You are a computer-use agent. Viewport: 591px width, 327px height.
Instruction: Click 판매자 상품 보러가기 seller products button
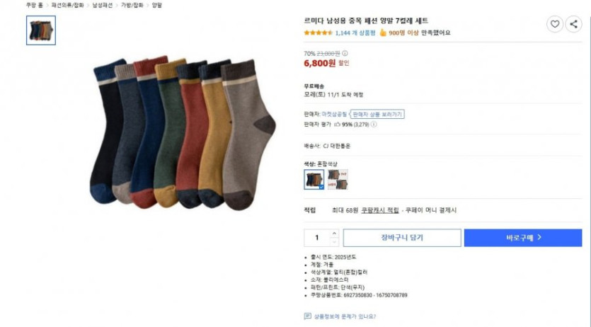[377, 114]
